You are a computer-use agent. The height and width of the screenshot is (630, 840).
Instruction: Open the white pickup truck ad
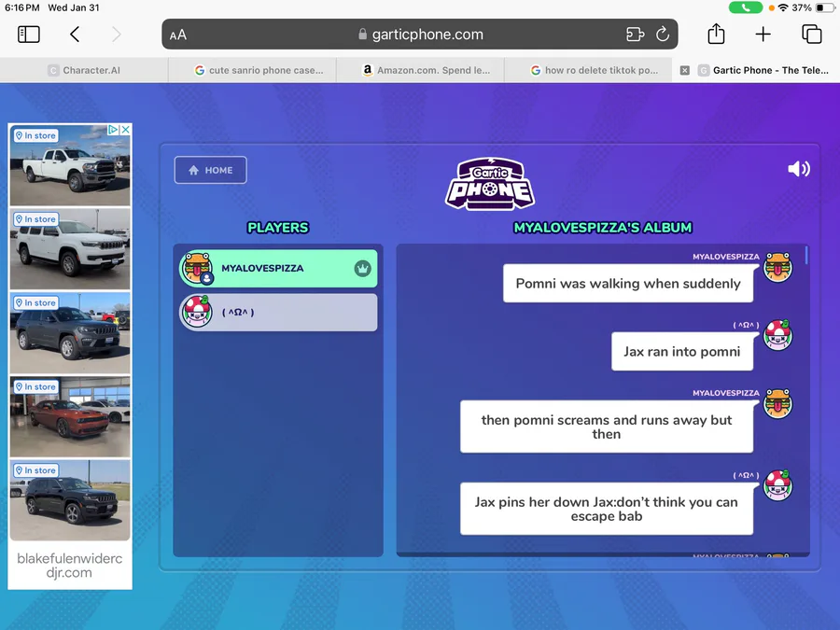(x=70, y=165)
